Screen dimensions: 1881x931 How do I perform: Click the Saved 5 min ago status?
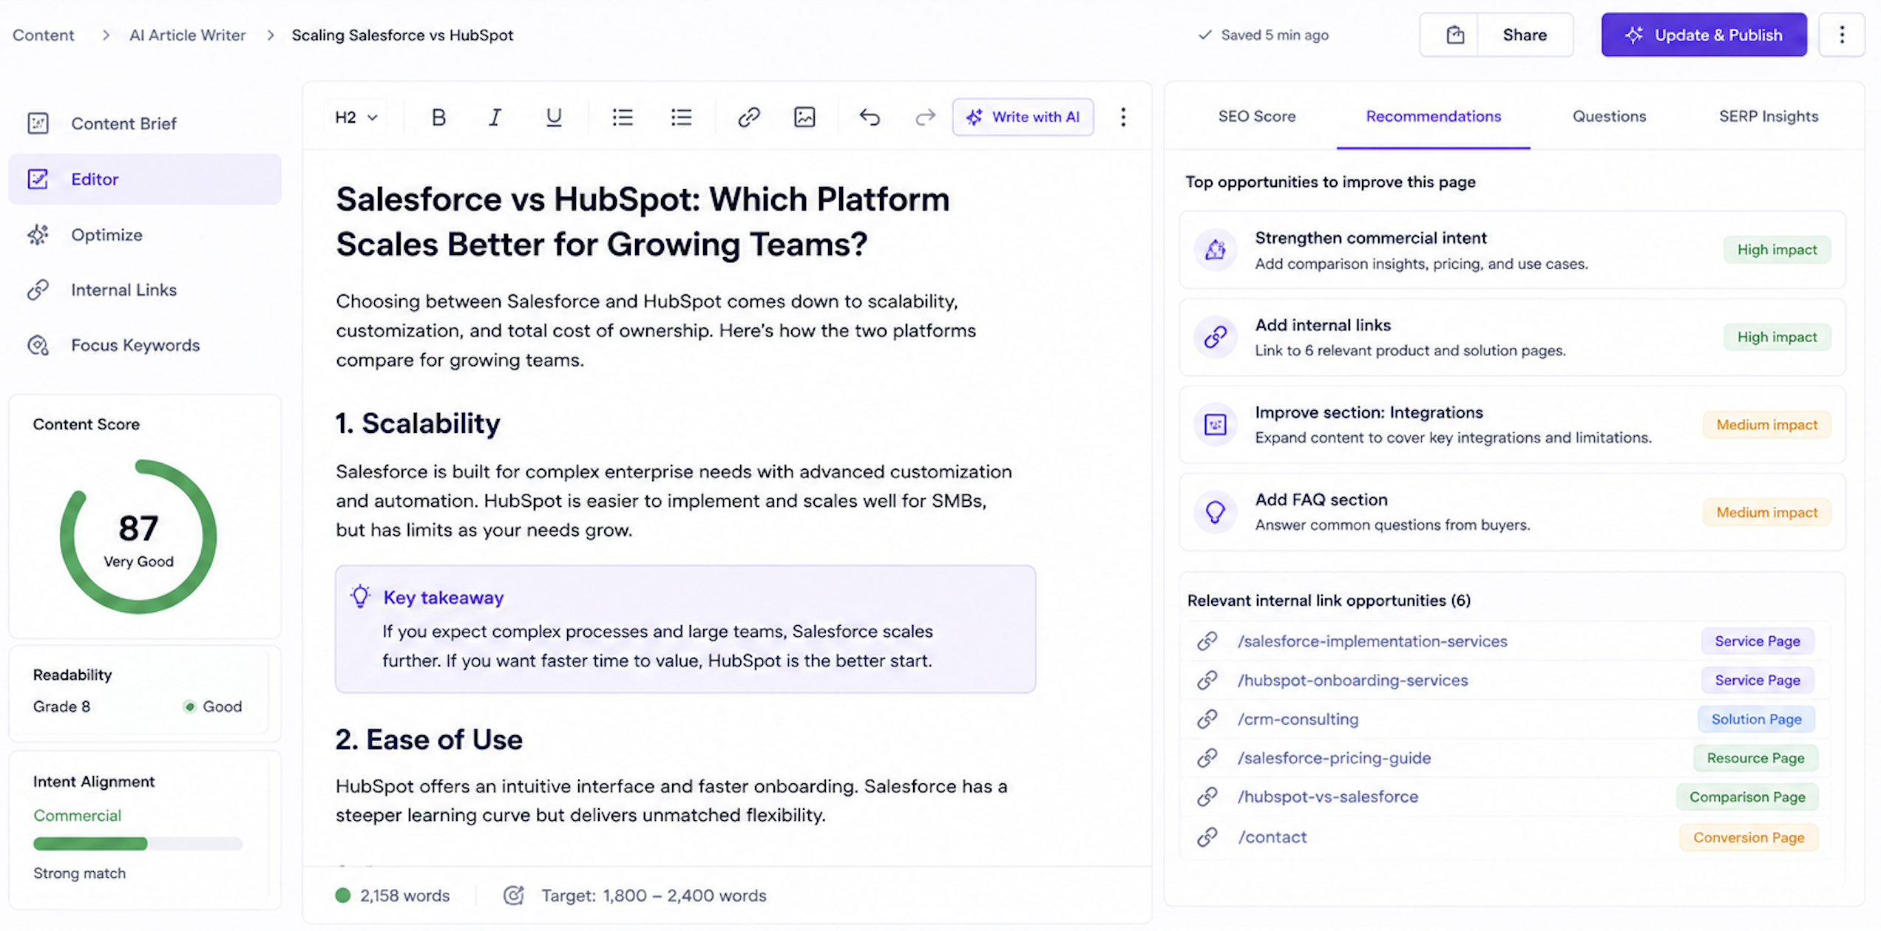(x=1263, y=35)
